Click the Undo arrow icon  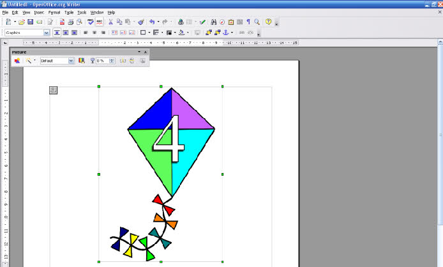point(152,22)
